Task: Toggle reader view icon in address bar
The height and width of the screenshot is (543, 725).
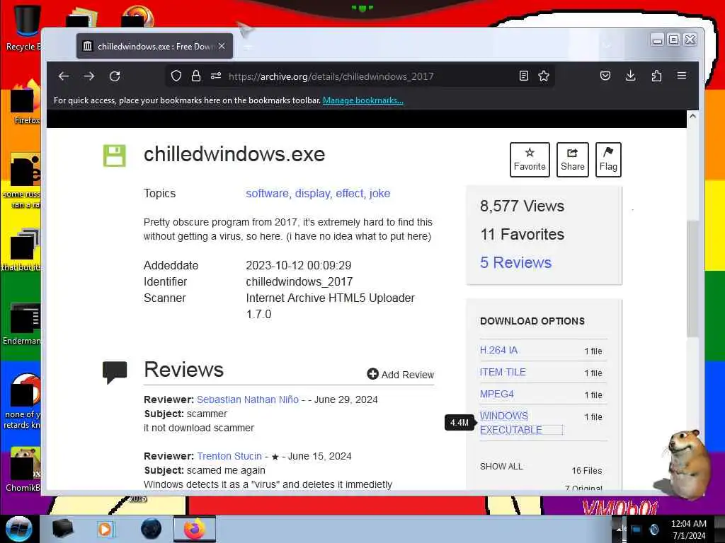Action: [x=524, y=76]
